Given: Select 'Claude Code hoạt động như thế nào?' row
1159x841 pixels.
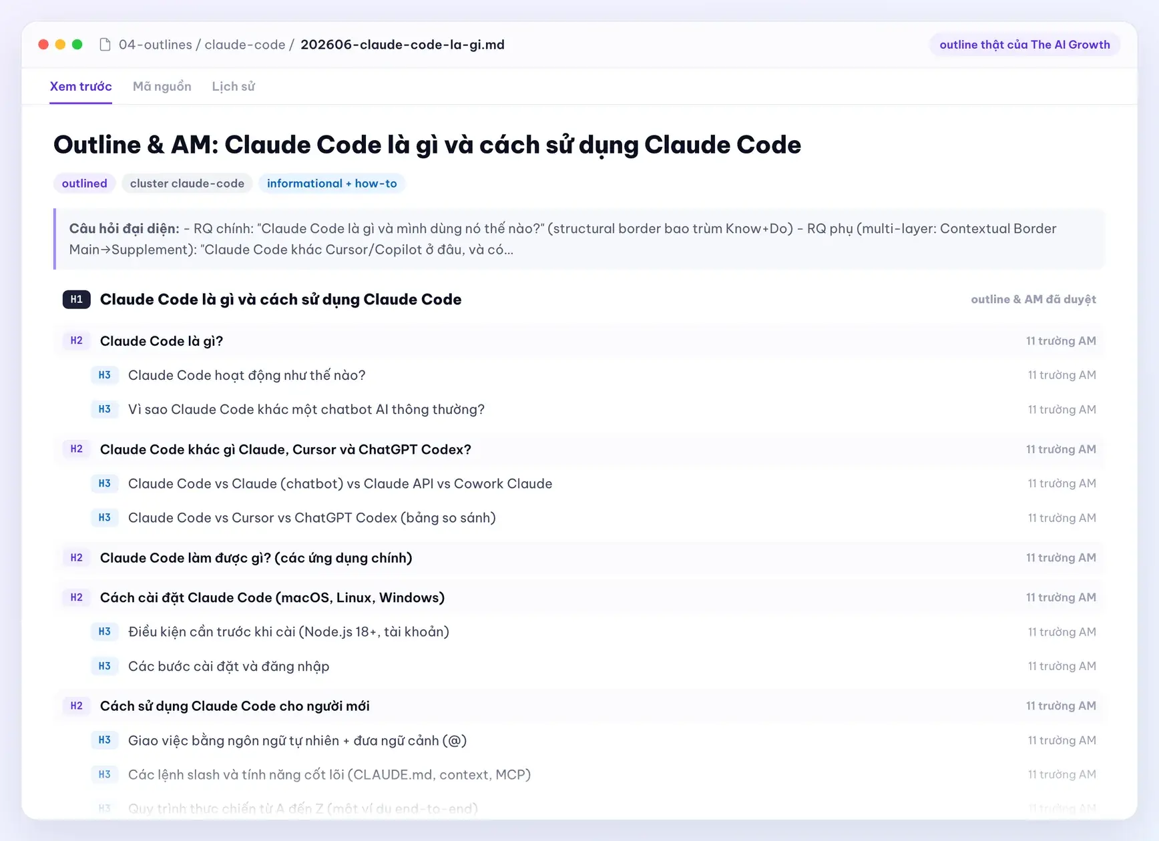Looking at the screenshot, I should click(579, 375).
